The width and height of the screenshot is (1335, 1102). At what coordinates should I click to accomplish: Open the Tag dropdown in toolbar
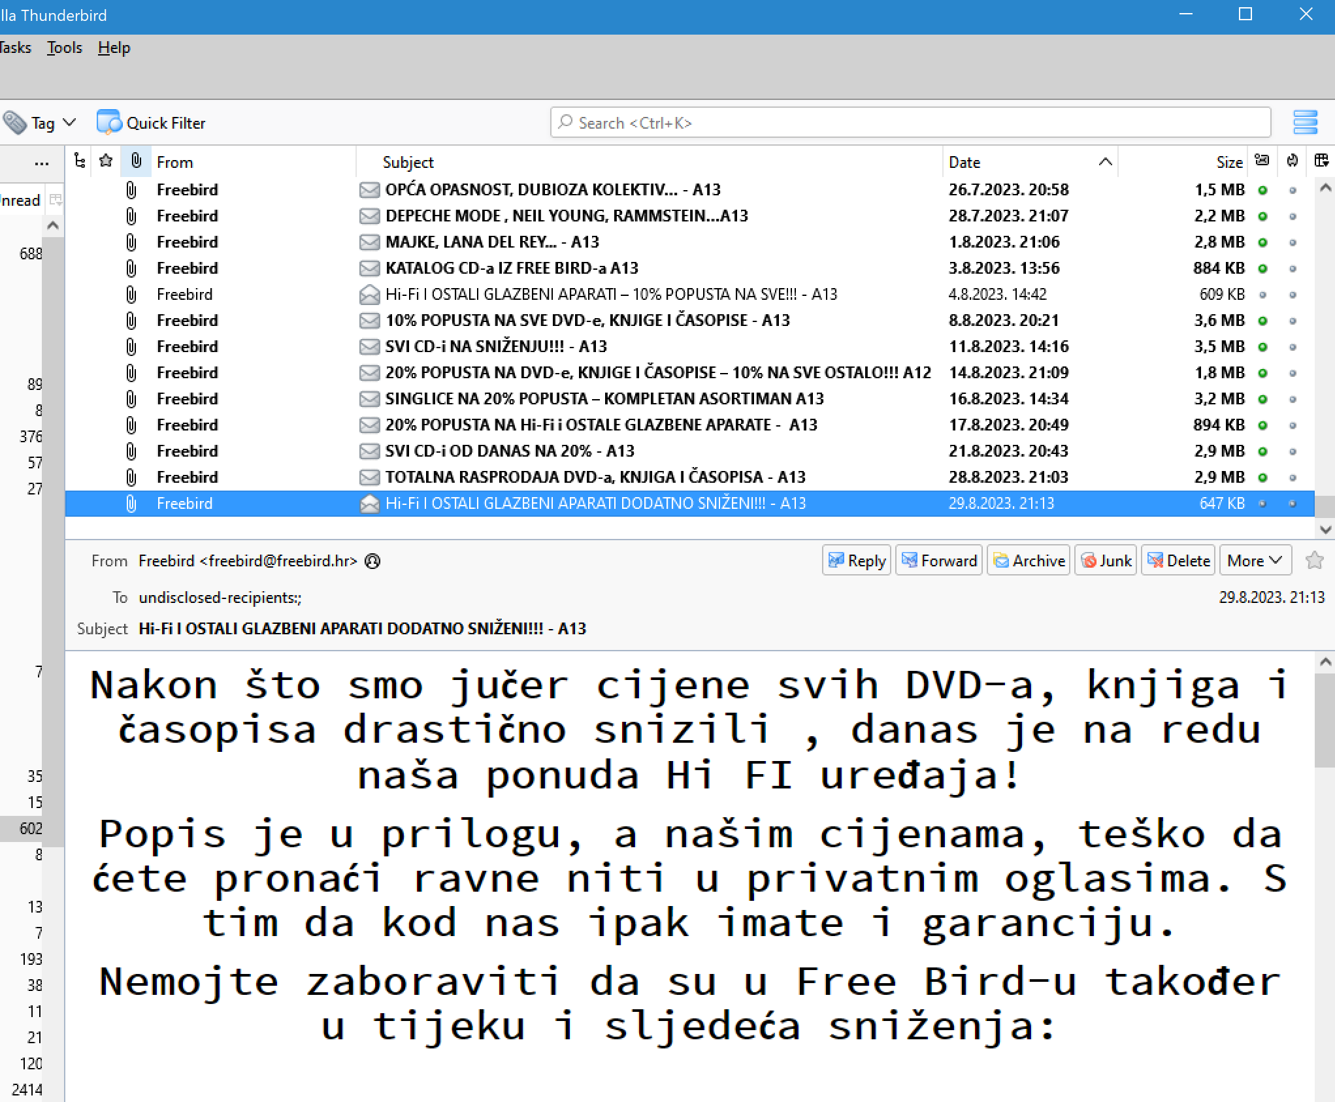pyautogui.click(x=39, y=123)
